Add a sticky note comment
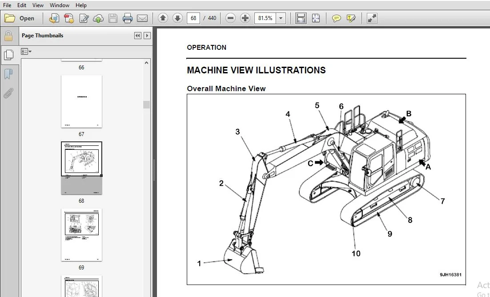490x297 pixels. point(336,18)
